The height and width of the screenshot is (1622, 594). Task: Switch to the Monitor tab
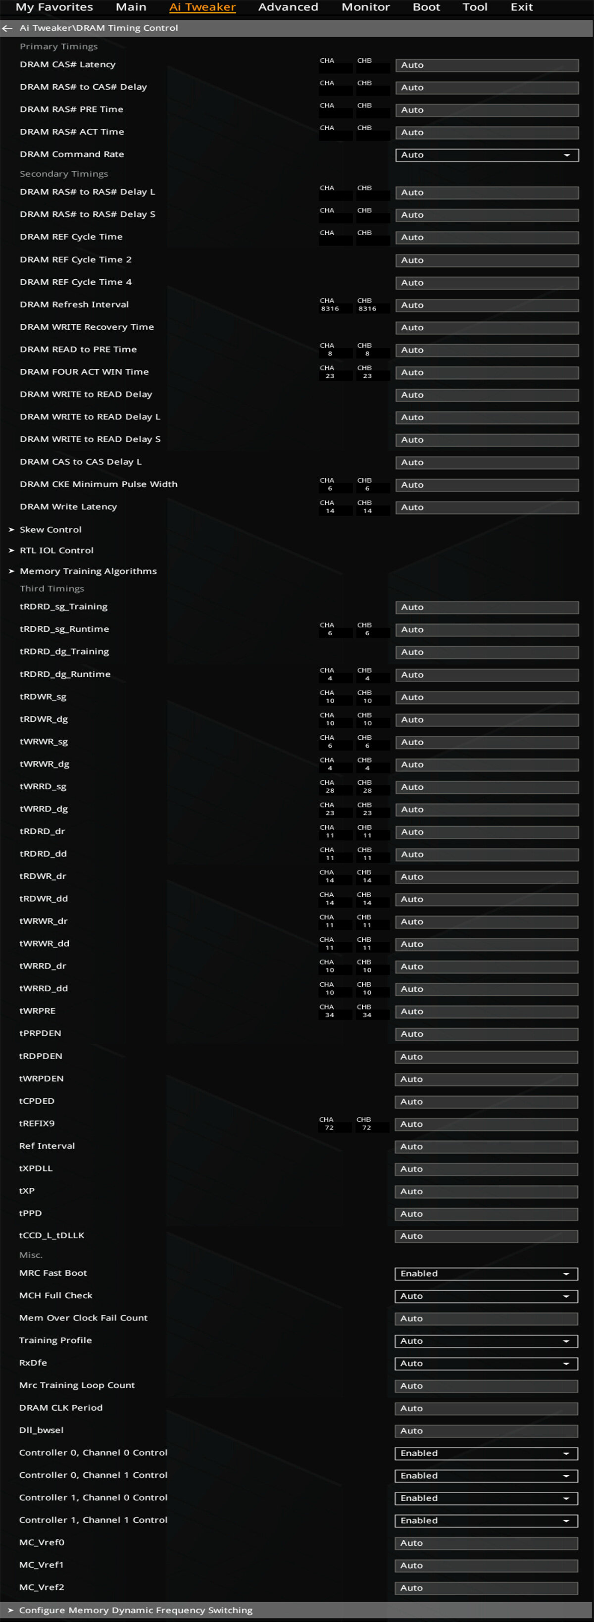[x=366, y=7]
